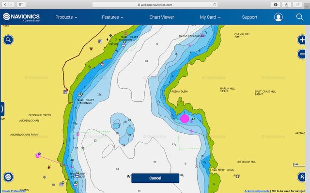Click the magenta marker icon on left land
Viewport: 310px width, 193px height.
click(38, 155)
